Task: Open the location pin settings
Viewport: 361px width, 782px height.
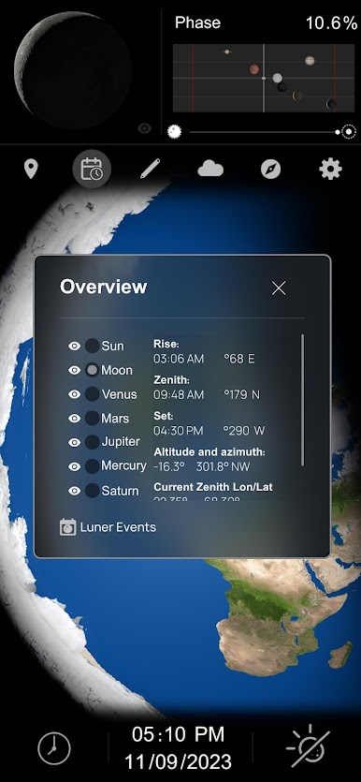Action: (31, 170)
